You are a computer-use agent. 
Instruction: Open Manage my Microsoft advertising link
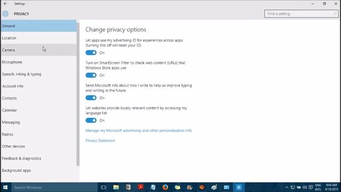click(x=139, y=131)
